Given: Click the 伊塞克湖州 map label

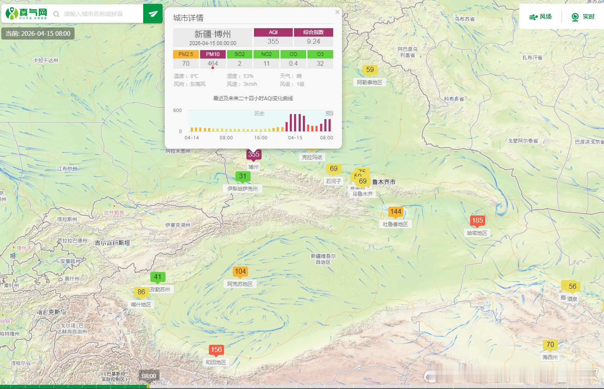Looking at the screenshot, I should [x=178, y=225].
